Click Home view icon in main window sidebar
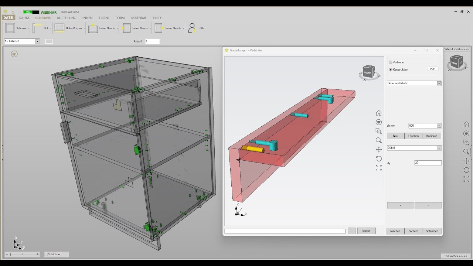The image size is (473, 266). click(x=466, y=125)
